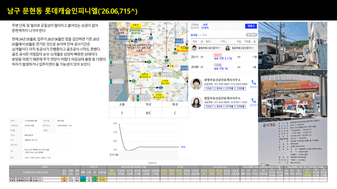This screenshot has height=189, width=337.
Task: Click the B/C rating cell
Action: pos(149,113)
